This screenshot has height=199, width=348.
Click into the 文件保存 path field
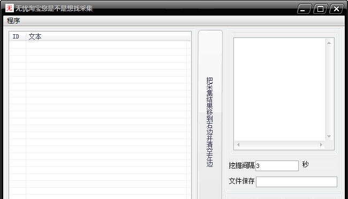pyautogui.click(x=296, y=182)
